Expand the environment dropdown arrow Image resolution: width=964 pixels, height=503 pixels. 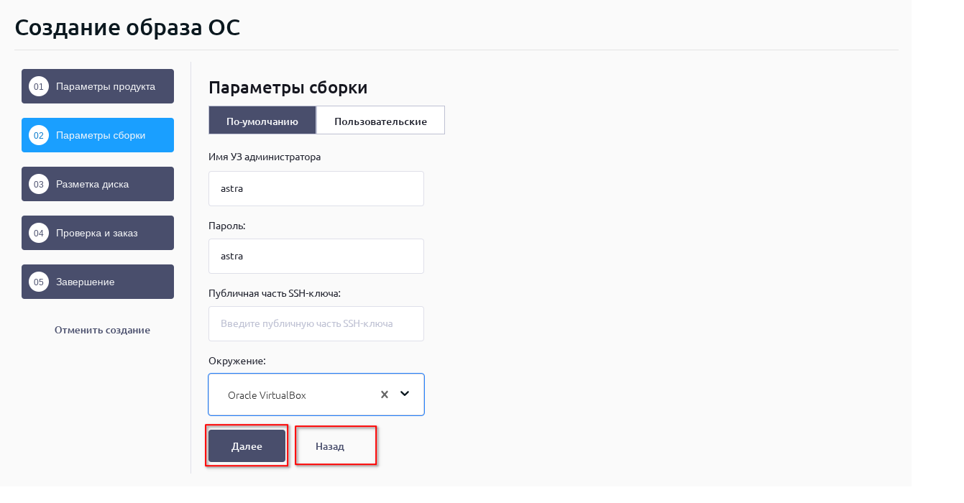click(405, 394)
